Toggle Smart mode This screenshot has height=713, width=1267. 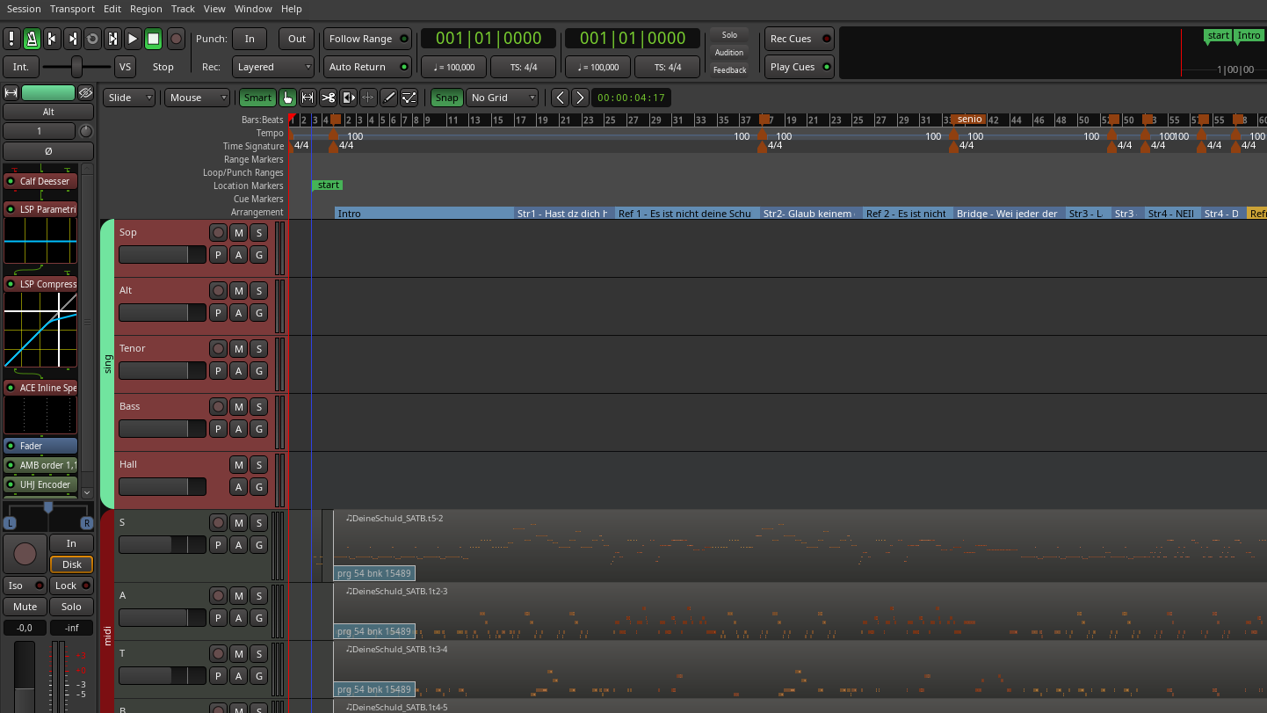click(x=257, y=98)
